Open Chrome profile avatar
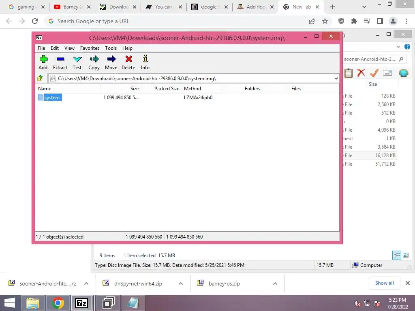The width and height of the screenshot is (415, 311). pyautogui.click(x=393, y=21)
